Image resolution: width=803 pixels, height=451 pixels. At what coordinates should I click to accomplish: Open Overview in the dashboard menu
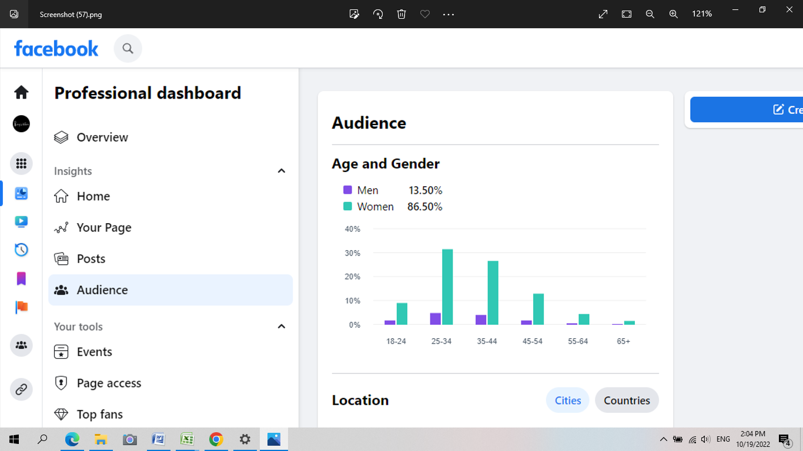(x=170, y=137)
